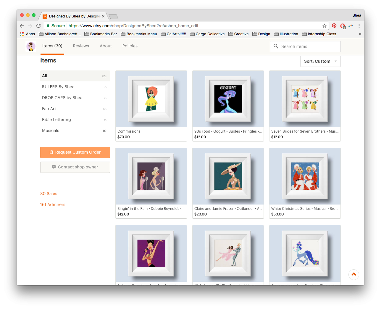This screenshot has height=309, width=381.
Task: Open the 80 Sales link
Action: [x=49, y=194]
